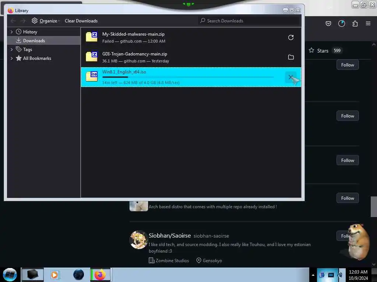Click the Firefox taskbar icon
The height and width of the screenshot is (282, 377).
point(100,275)
